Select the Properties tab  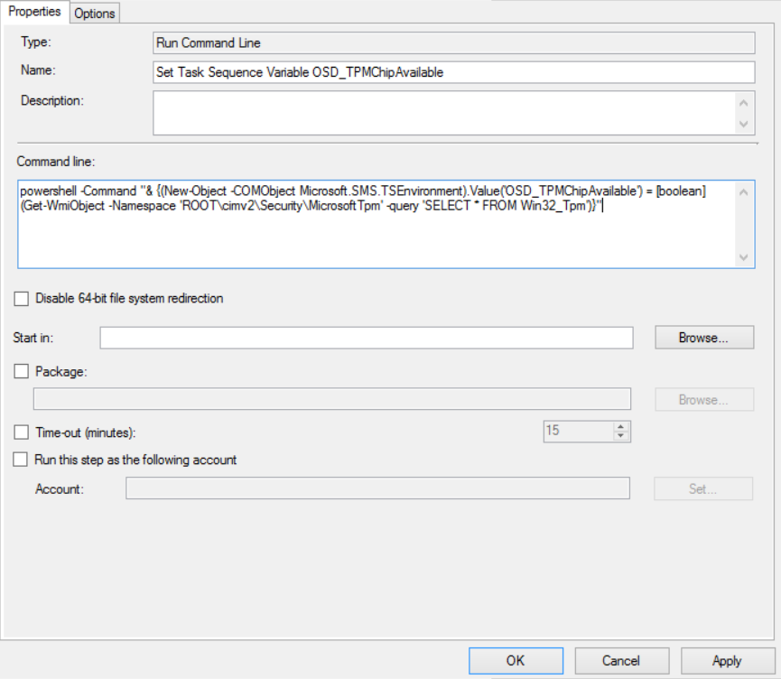(x=34, y=12)
